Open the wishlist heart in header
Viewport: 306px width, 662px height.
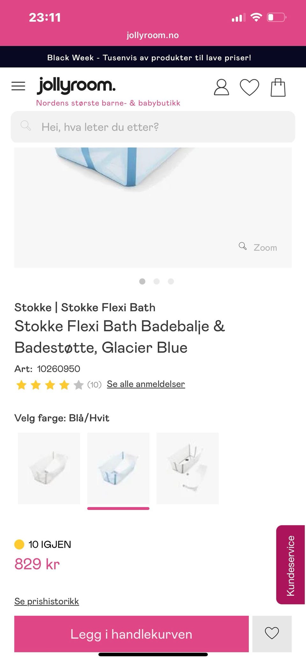249,87
